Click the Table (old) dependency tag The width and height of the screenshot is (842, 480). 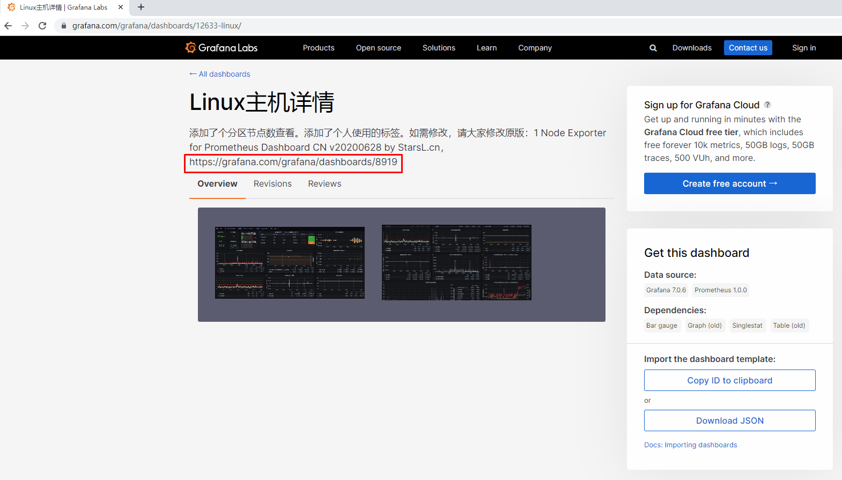[789, 326]
